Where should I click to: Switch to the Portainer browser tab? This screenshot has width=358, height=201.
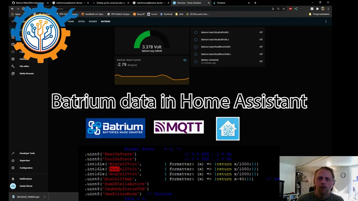tap(231, 3)
